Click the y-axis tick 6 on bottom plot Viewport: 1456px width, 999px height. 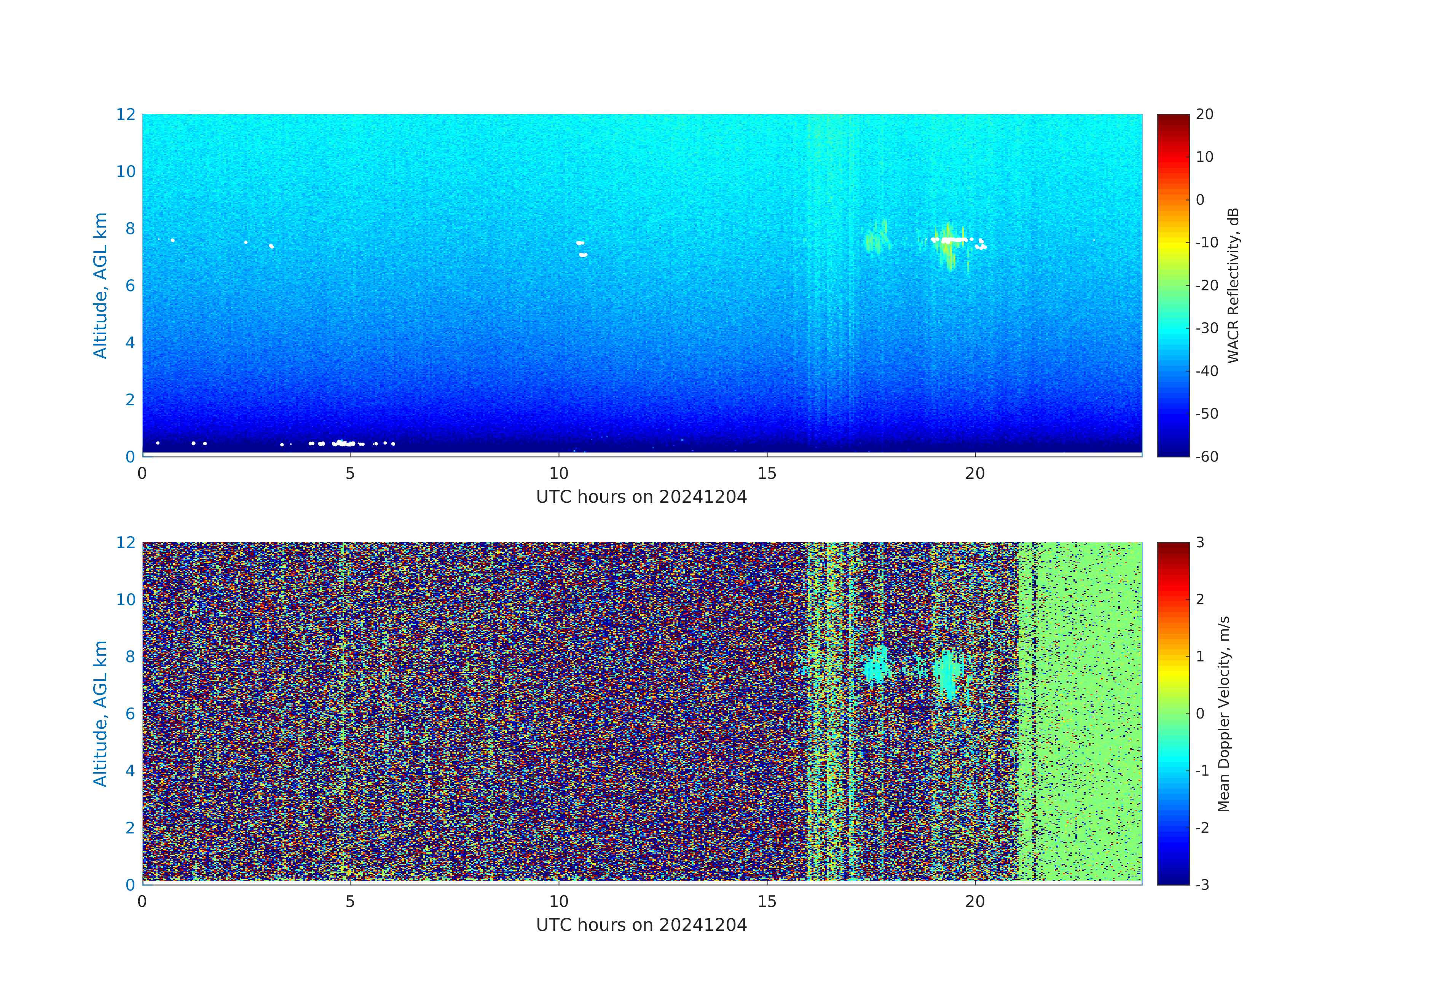pos(130,714)
